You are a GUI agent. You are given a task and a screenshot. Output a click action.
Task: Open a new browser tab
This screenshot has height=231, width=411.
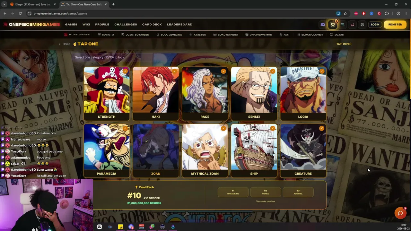pos(113,4)
